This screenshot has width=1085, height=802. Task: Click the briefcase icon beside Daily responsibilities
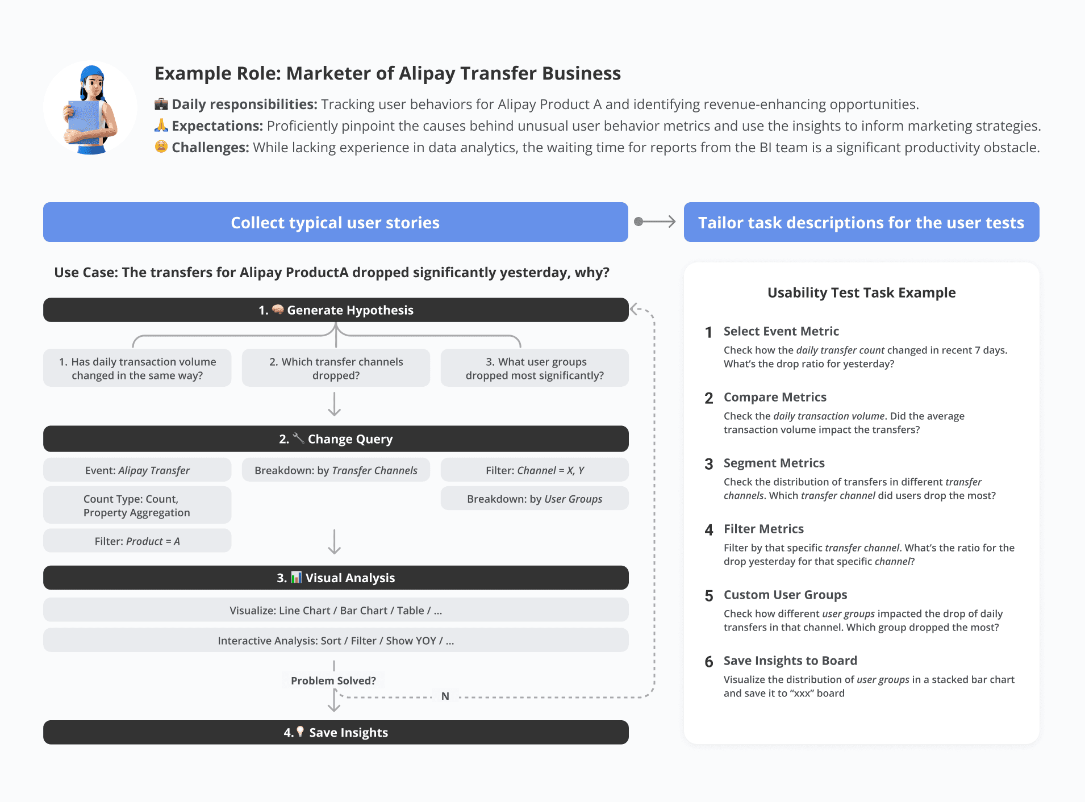[161, 105]
